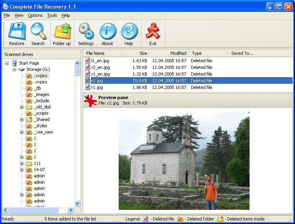
Task: Click the tree's vertical scrollbar down arrow
Action: point(77,203)
